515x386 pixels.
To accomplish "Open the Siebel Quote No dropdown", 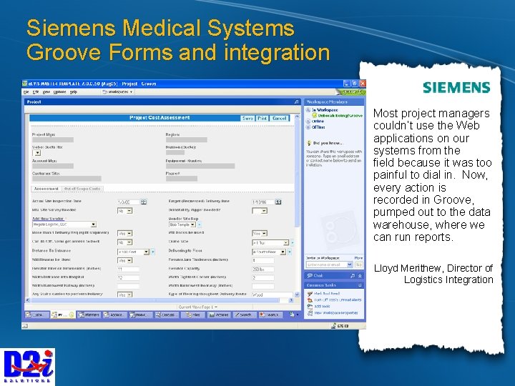I will (x=36, y=153).
